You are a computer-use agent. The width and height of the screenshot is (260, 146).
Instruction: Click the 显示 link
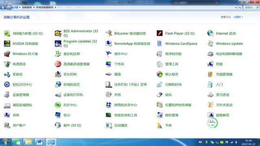pos(67,115)
